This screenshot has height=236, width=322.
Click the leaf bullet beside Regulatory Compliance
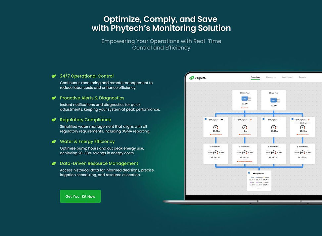click(54, 120)
